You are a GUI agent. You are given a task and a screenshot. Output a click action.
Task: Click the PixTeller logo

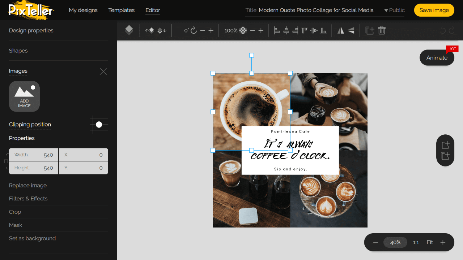click(31, 10)
